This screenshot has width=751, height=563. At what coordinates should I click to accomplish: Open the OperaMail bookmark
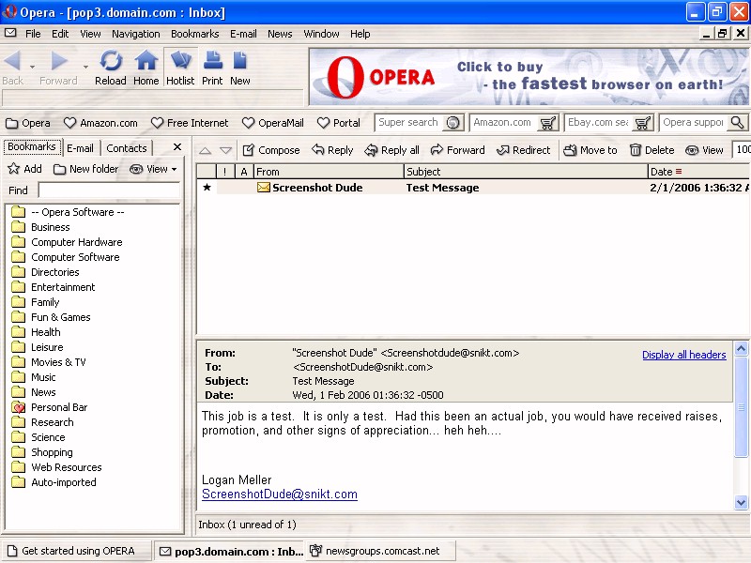(273, 124)
